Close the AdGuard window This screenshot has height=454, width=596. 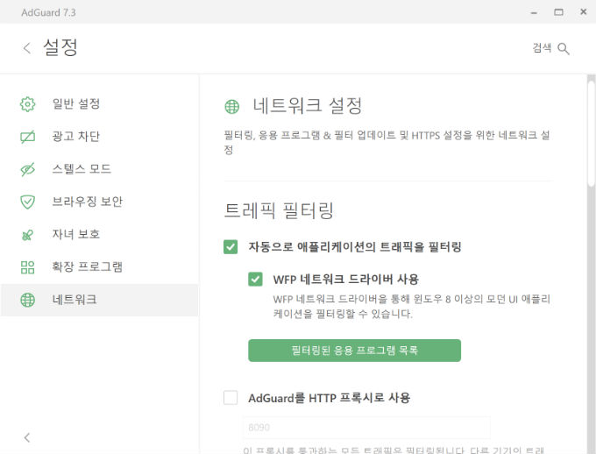point(584,11)
